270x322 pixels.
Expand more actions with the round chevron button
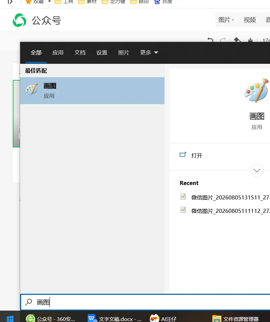pos(257,171)
